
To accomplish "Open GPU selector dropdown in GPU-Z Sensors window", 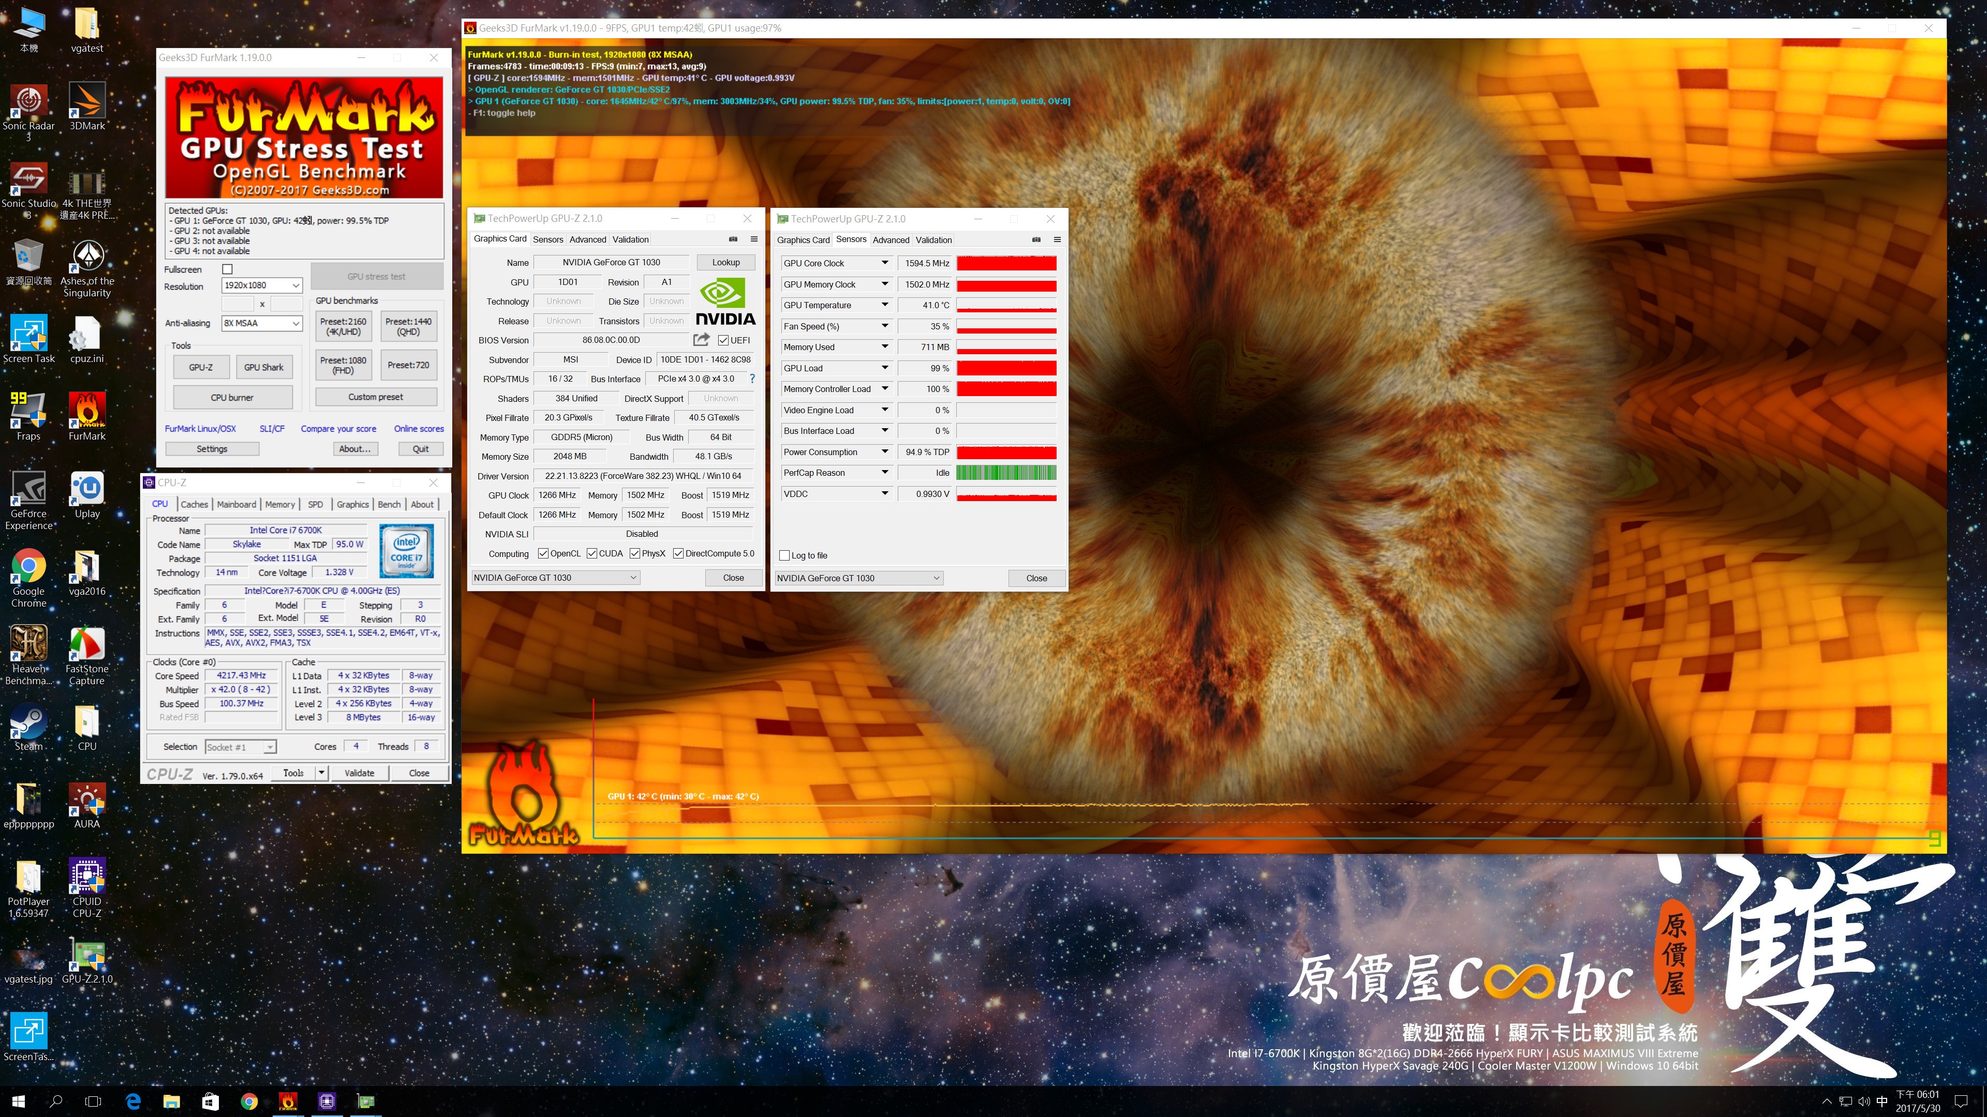I will 858,578.
